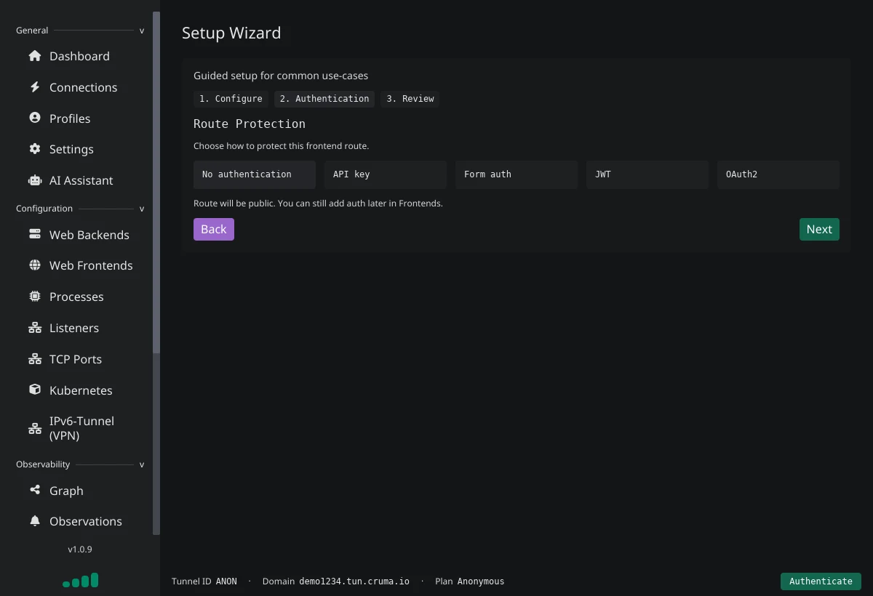The image size is (873, 596).
Task: Click the Profiles user icon
Action: click(35, 118)
